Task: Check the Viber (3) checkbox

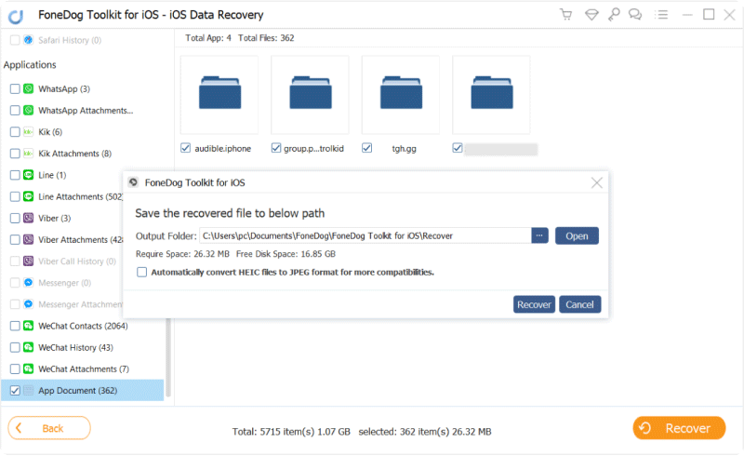Action: pos(15,218)
